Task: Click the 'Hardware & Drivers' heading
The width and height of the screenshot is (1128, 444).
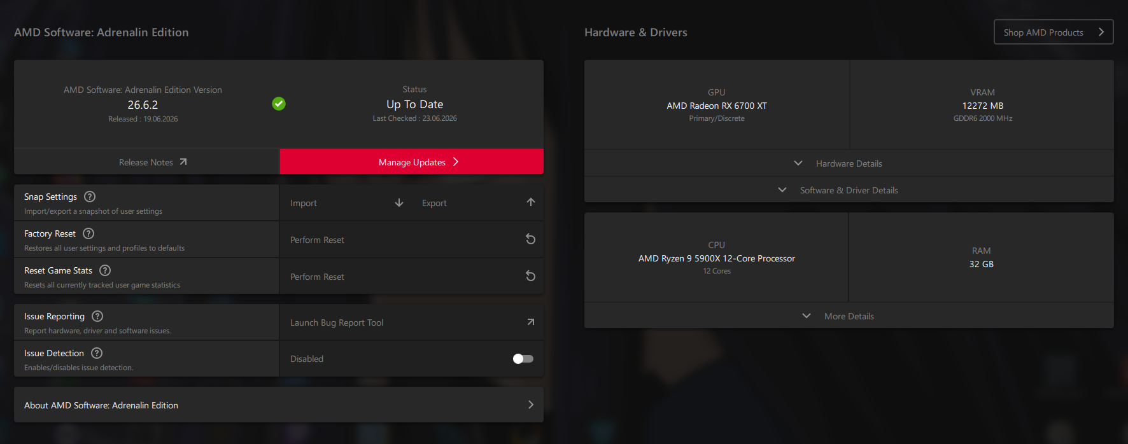Action: (x=636, y=32)
